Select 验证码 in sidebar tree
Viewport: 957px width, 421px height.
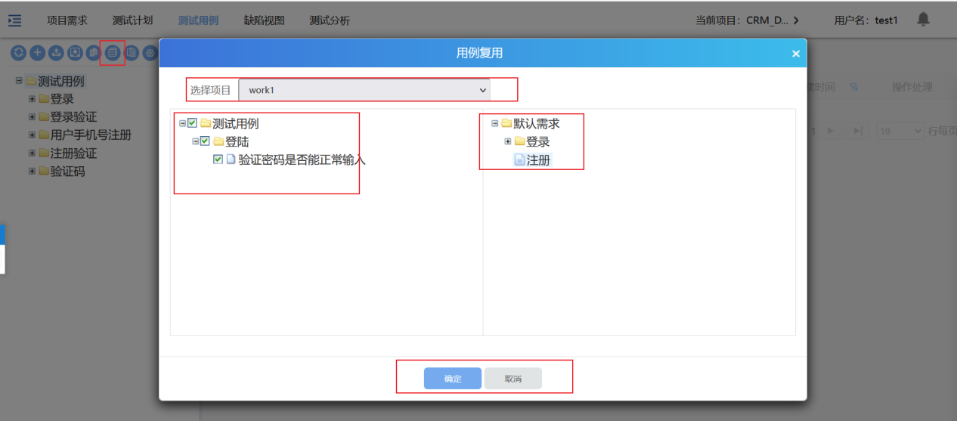(x=67, y=172)
